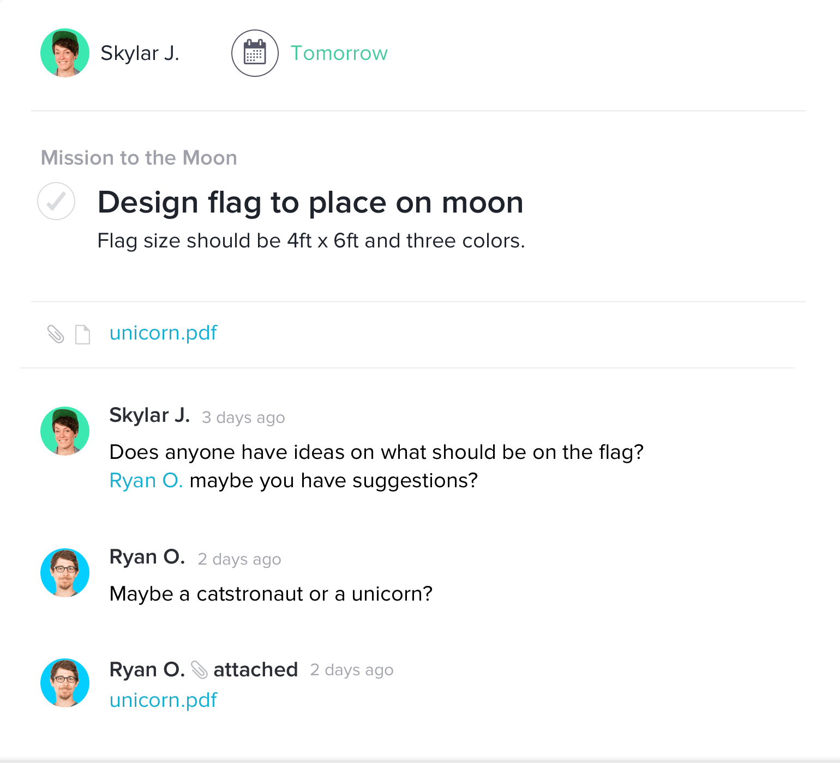
Task: Click Ryan O.'s avatar in the attachment activity
Action: point(64,683)
